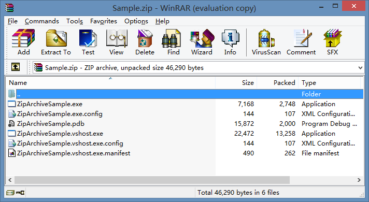This screenshot has height=202, width=369.
Task: Open the Extract To tool
Action: pyautogui.click(x=56, y=42)
